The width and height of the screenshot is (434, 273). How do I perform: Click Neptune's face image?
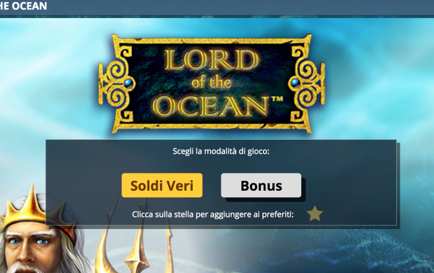(32, 245)
